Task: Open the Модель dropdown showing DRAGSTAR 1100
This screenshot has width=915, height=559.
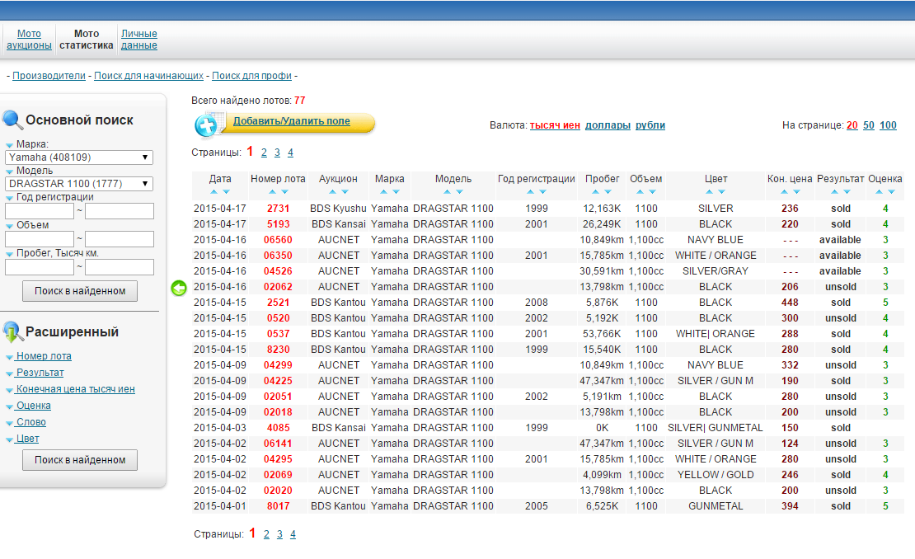Action: tap(79, 184)
